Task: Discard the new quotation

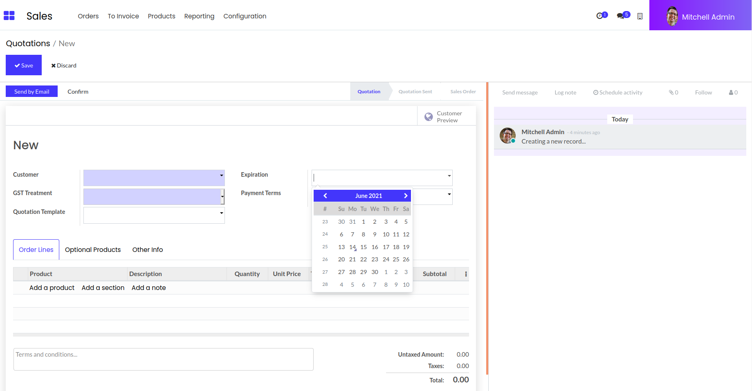Action: (x=64, y=65)
